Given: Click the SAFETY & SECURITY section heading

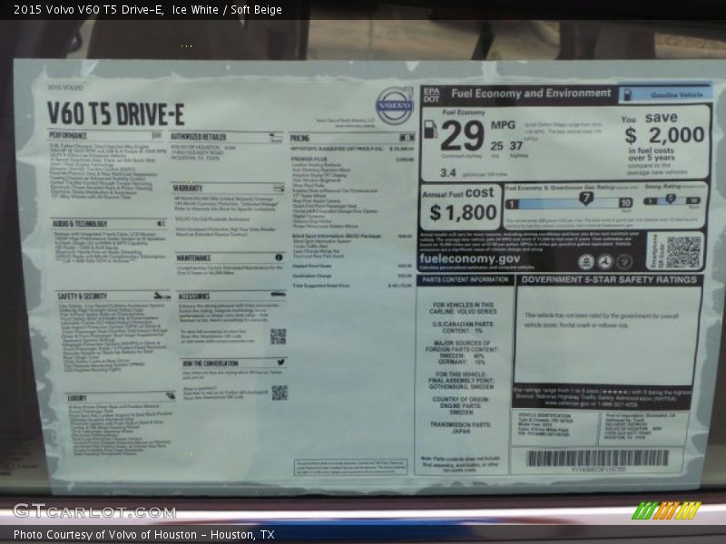Looking at the screenshot, I should (x=82, y=296).
